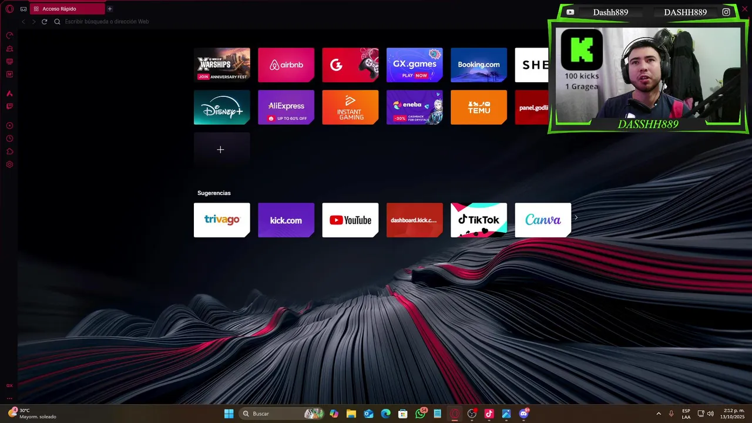Open the World of Warships speed dial
Screen dimensions: 752x423
tap(222, 65)
